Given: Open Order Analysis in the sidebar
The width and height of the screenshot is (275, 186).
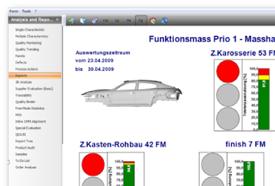Looking at the screenshot, I should tap(26, 167).
